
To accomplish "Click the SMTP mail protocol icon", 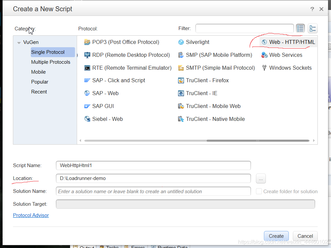I will (181, 68).
